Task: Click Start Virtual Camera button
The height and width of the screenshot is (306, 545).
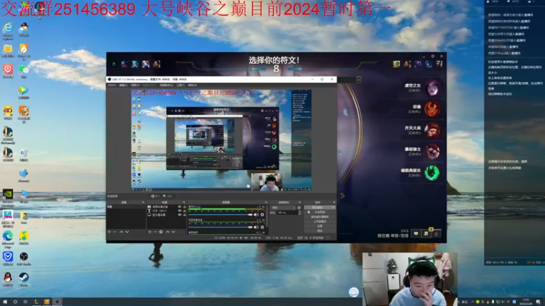Action: pyautogui.click(x=320, y=217)
